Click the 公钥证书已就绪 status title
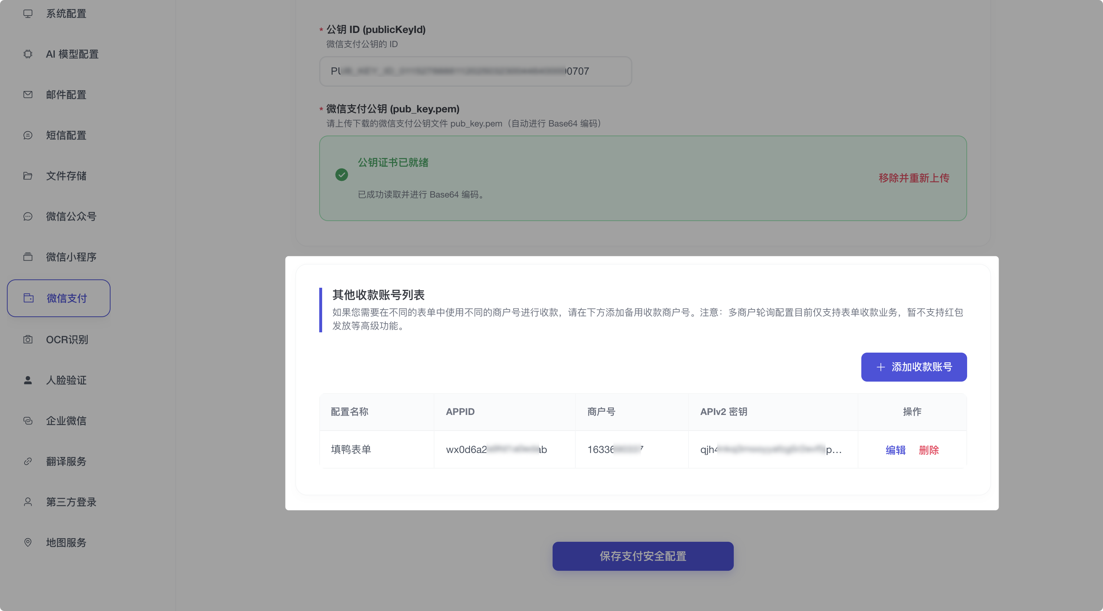 pyautogui.click(x=393, y=163)
